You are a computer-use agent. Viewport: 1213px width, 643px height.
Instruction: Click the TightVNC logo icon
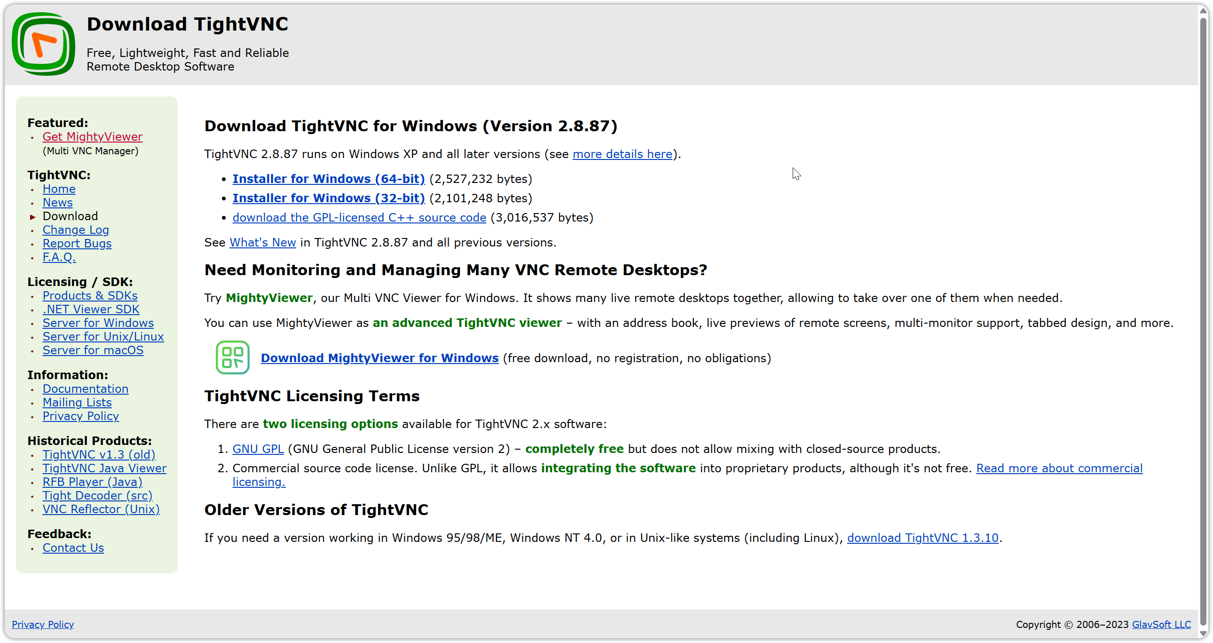[43, 44]
